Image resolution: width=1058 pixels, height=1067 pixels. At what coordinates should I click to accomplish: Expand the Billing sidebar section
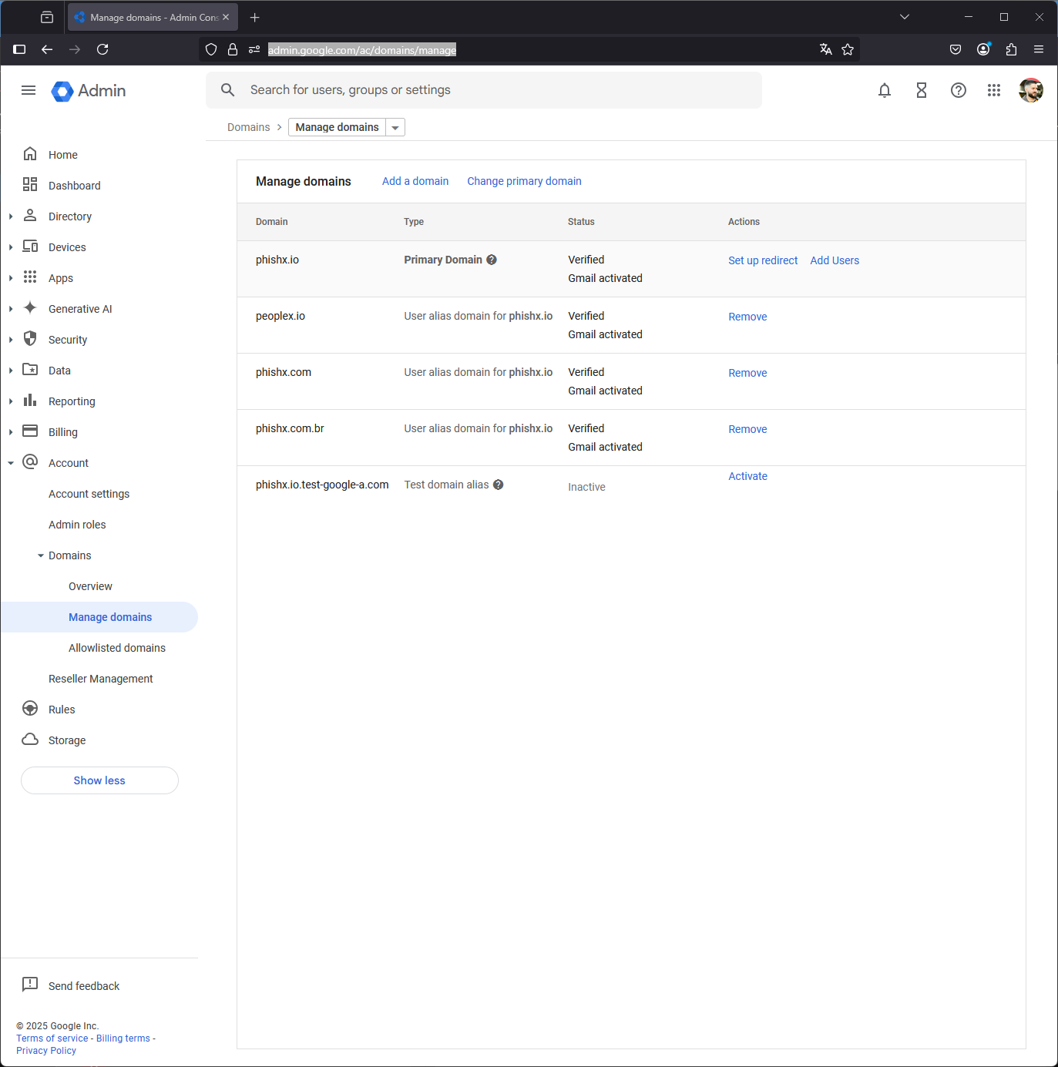point(11,432)
